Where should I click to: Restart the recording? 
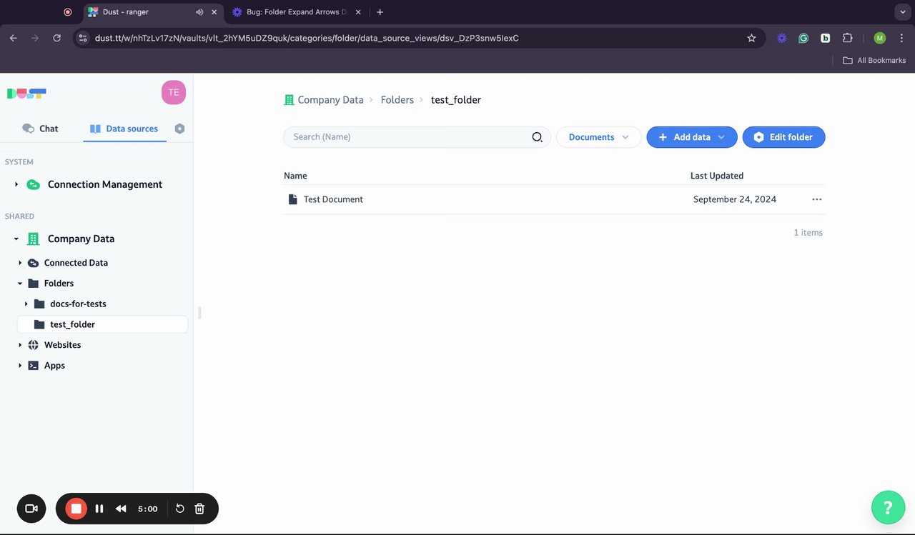[x=180, y=509]
